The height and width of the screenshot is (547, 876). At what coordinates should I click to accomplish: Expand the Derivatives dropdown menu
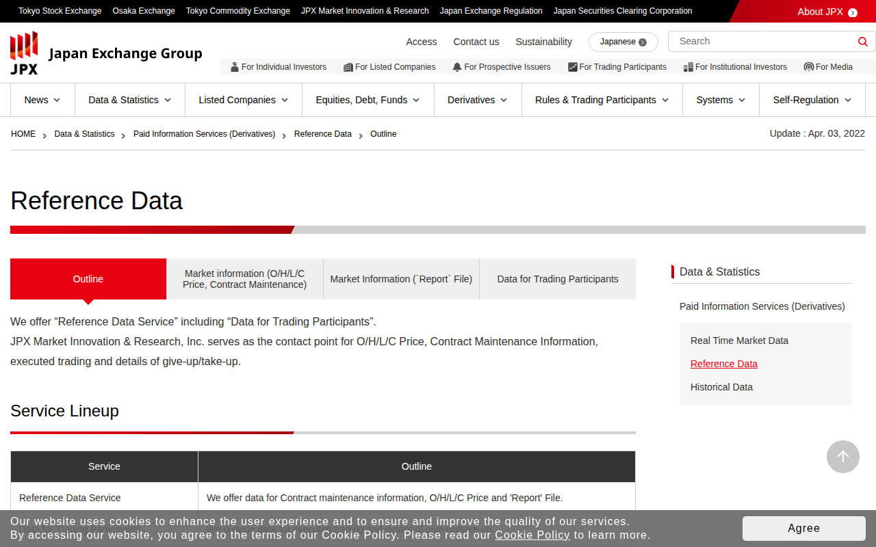[477, 100]
